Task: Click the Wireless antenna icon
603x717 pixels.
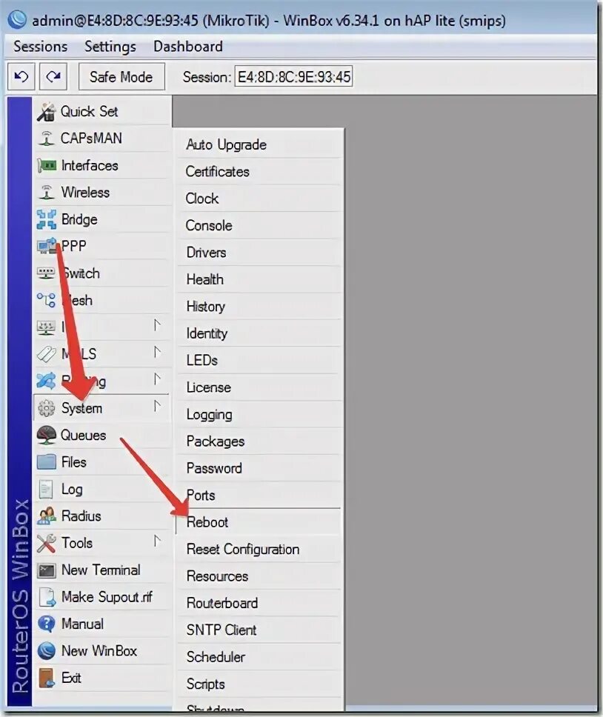Action: click(x=46, y=192)
